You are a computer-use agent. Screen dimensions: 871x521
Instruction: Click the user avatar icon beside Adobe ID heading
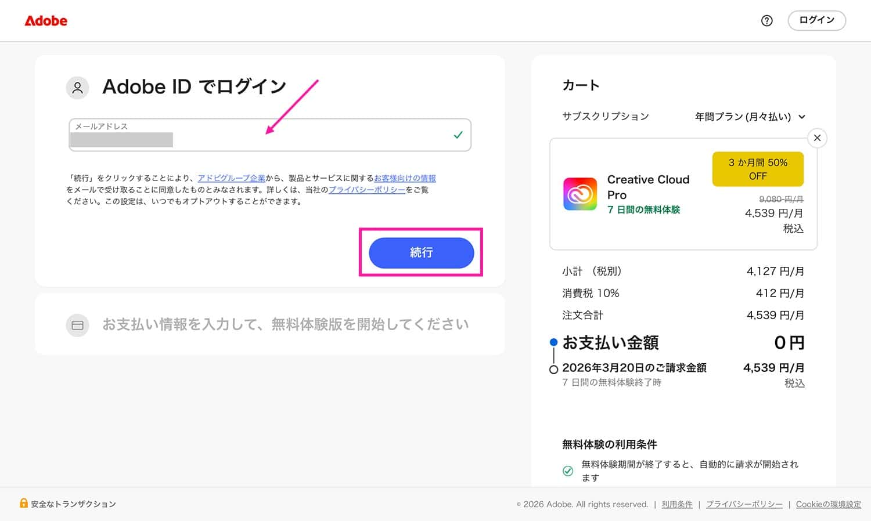[77, 88]
